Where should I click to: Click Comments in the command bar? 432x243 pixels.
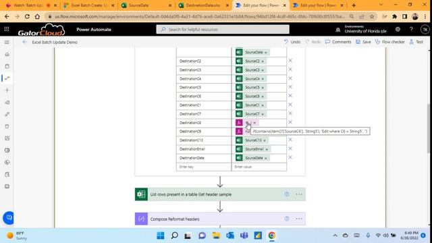click(338, 42)
